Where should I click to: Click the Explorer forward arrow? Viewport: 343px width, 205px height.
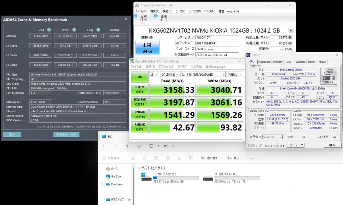point(116,146)
